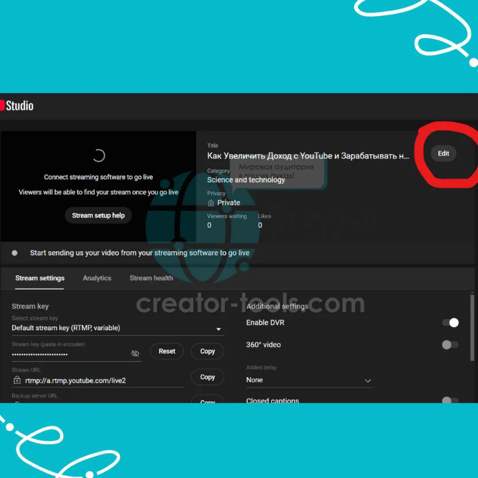Click the Edit button for stream details
This screenshot has width=478, height=478.
click(443, 153)
